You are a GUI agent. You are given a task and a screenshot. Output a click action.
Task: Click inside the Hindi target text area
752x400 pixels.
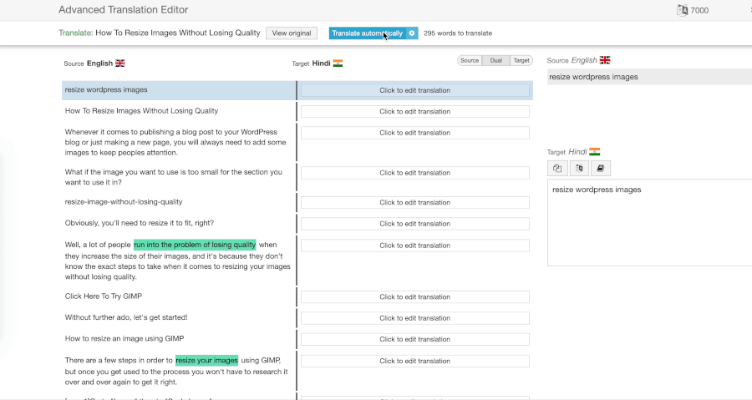649,223
